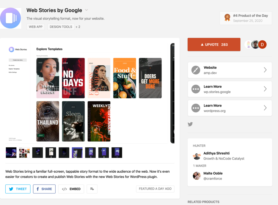The height and width of the screenshot is (205, 278).
Task: Click the September 25, 2020 date text
Action: coord(248,21)
